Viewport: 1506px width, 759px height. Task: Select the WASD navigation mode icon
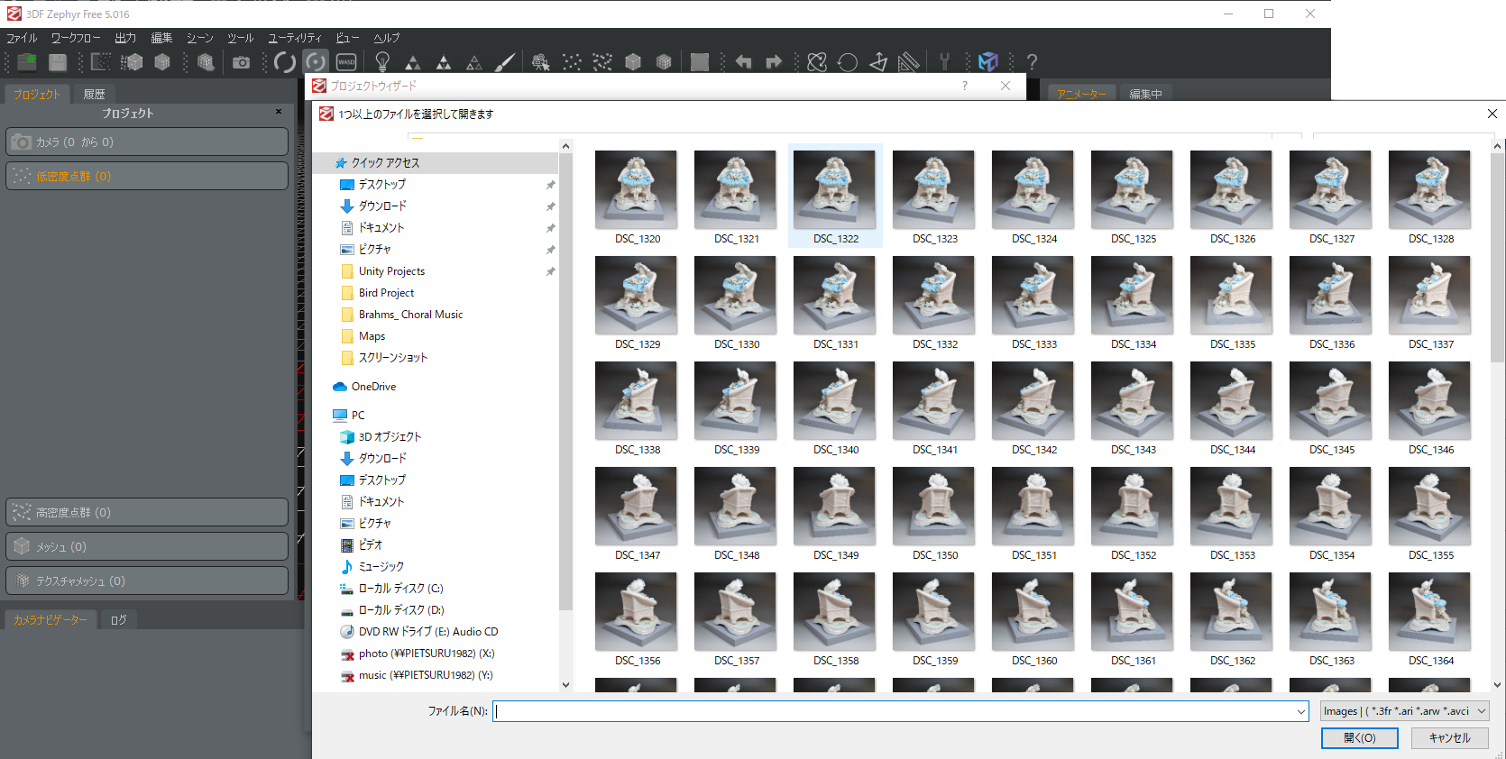pyautogui.click(x=346, y=62)
